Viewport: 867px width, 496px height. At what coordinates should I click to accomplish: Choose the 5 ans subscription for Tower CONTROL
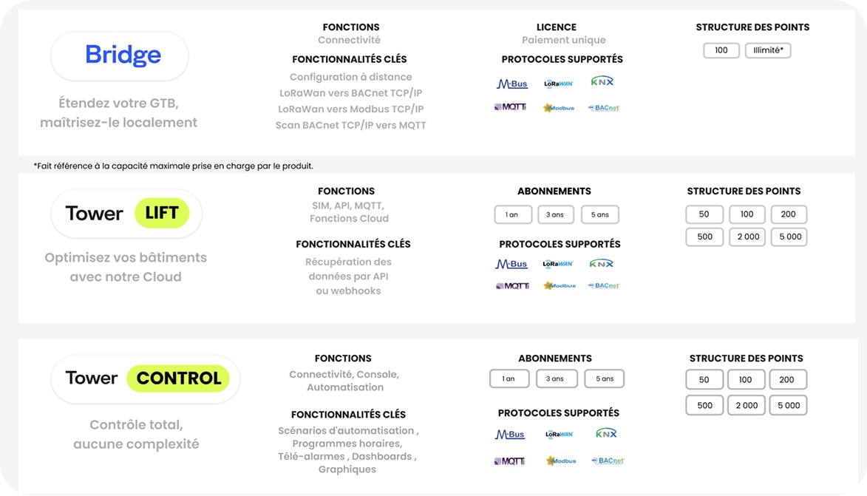pyautogui.click(x=605, y=378)
